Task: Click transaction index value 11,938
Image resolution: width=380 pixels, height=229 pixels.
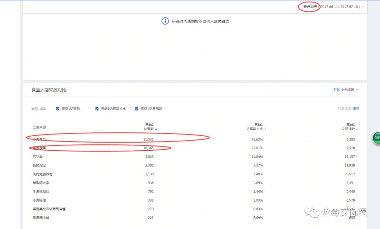Action: click(x=349, y=165)
